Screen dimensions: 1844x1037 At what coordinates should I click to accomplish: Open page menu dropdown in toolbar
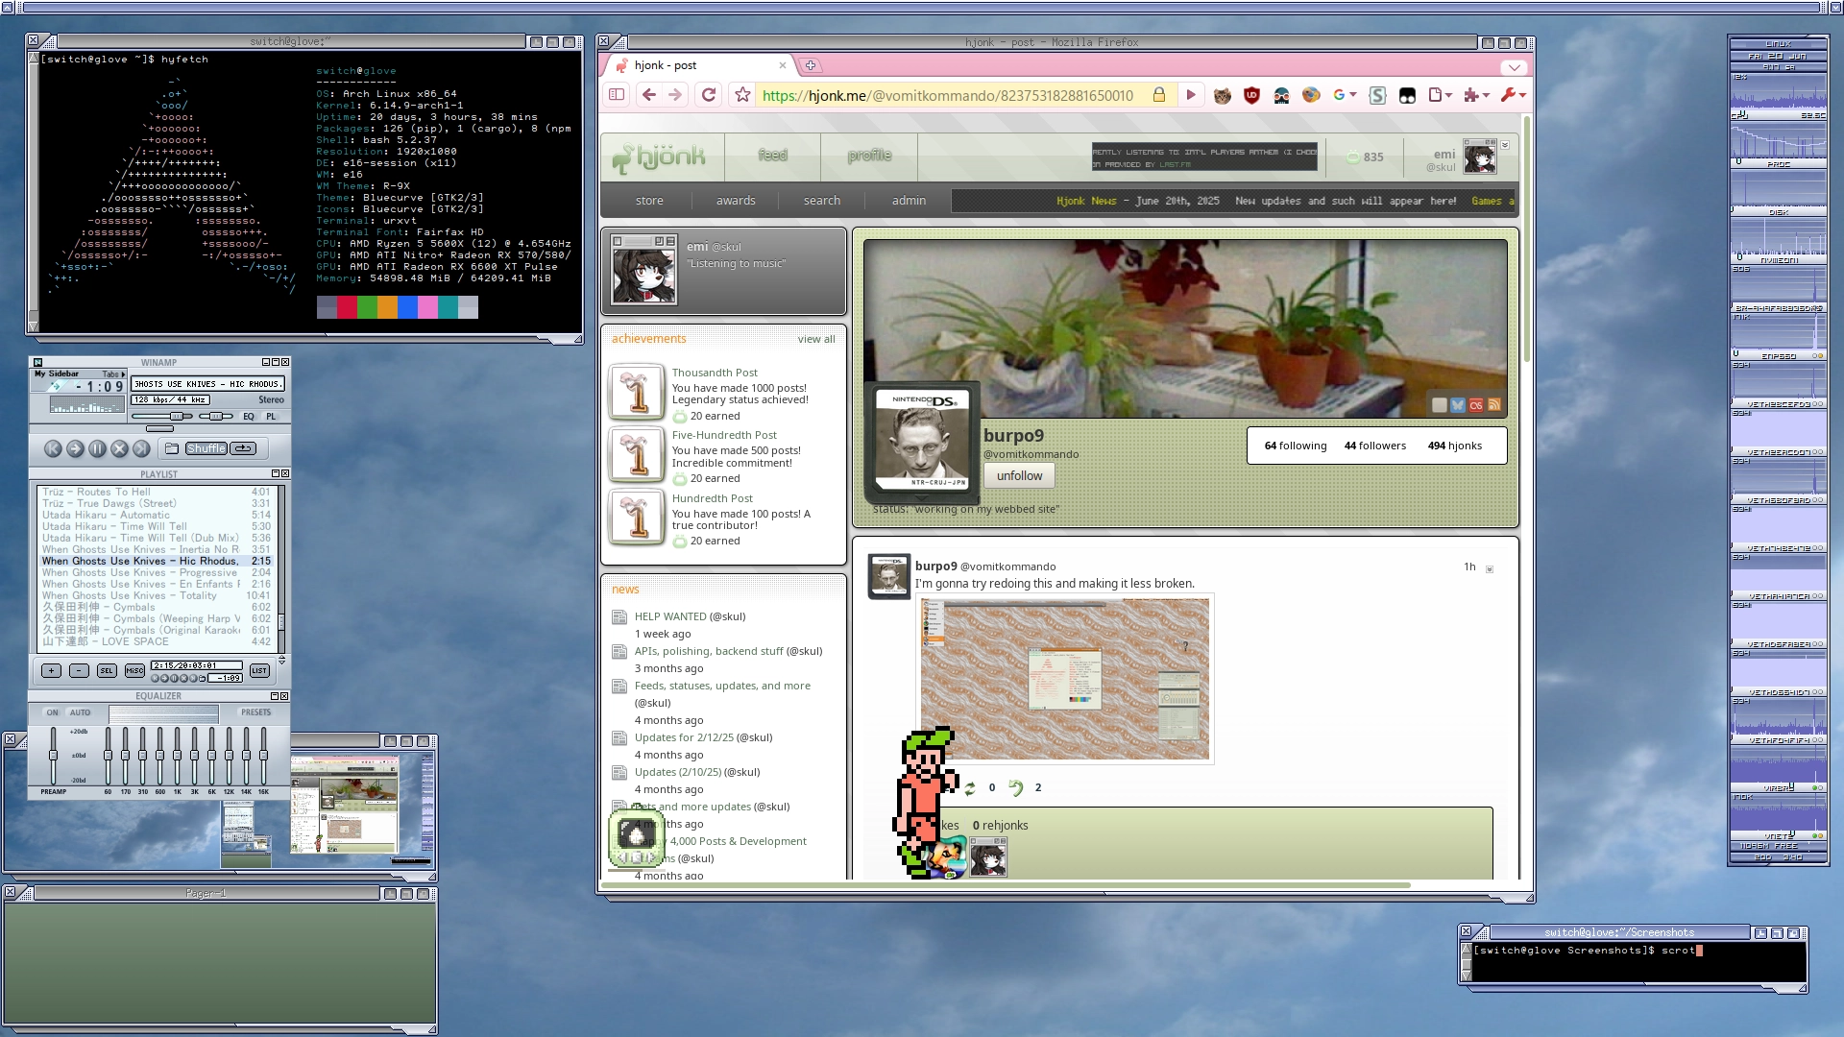click(x=1441, y=94)
